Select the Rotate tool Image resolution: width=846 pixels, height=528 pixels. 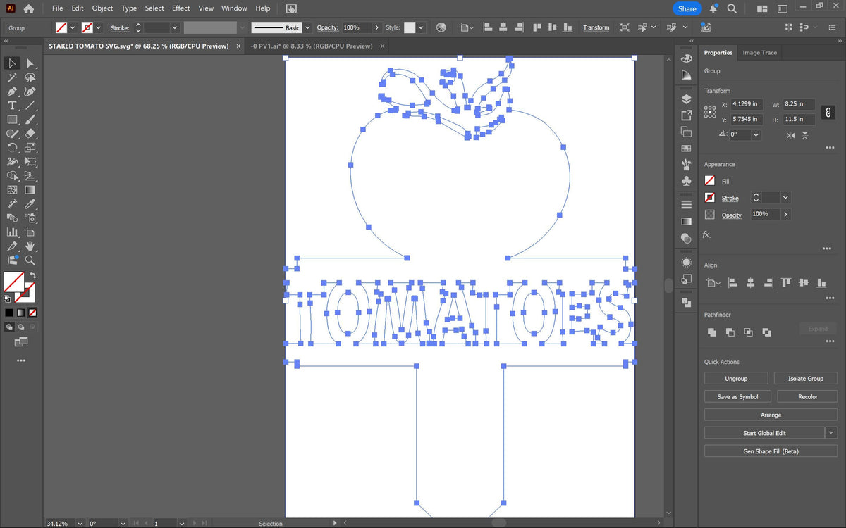[x=13, y=147]
